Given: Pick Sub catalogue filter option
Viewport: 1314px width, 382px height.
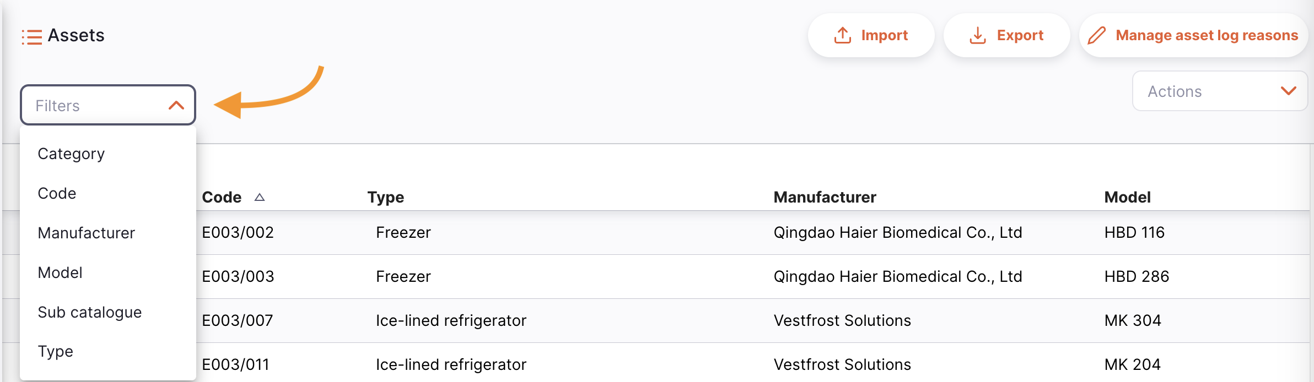Looking at the screenshot, I should (90, 312).
